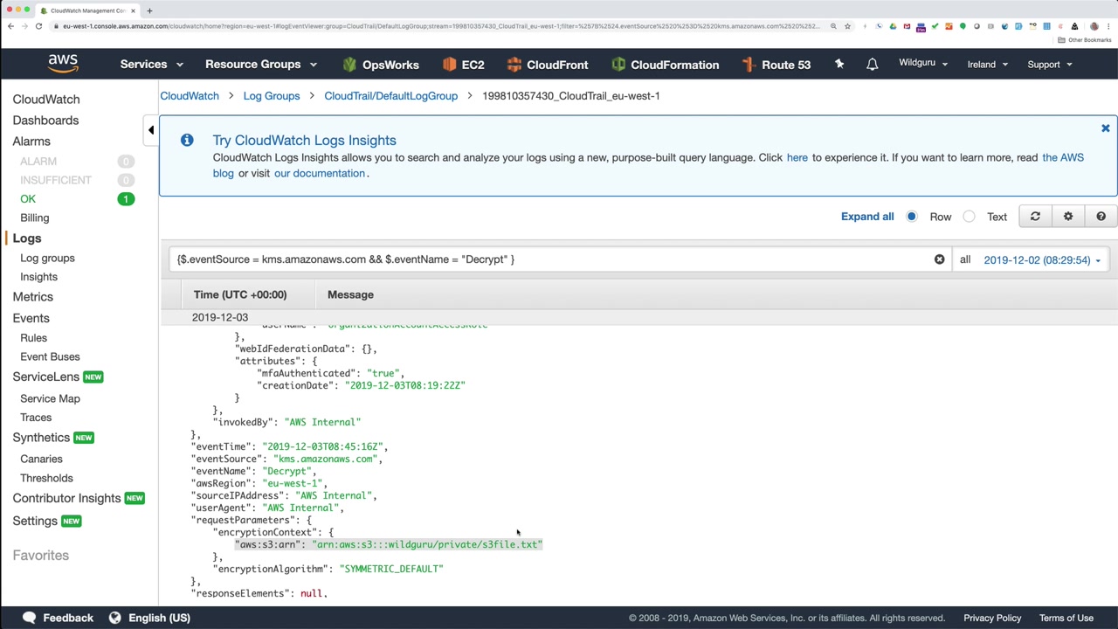This screenshot has width=1118, height=629.
Task: Click the AWS logo home icon
Action: click(63, 64)
